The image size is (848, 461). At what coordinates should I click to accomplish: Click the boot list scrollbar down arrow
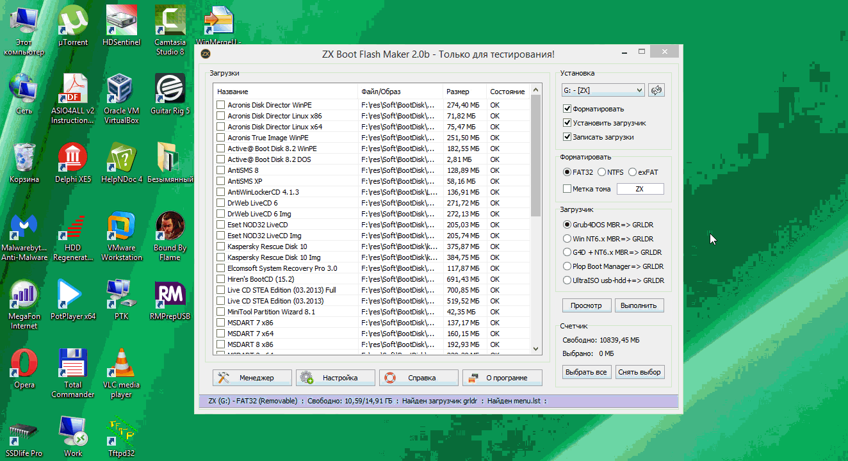pyautogui.click(x=537, y=349)
